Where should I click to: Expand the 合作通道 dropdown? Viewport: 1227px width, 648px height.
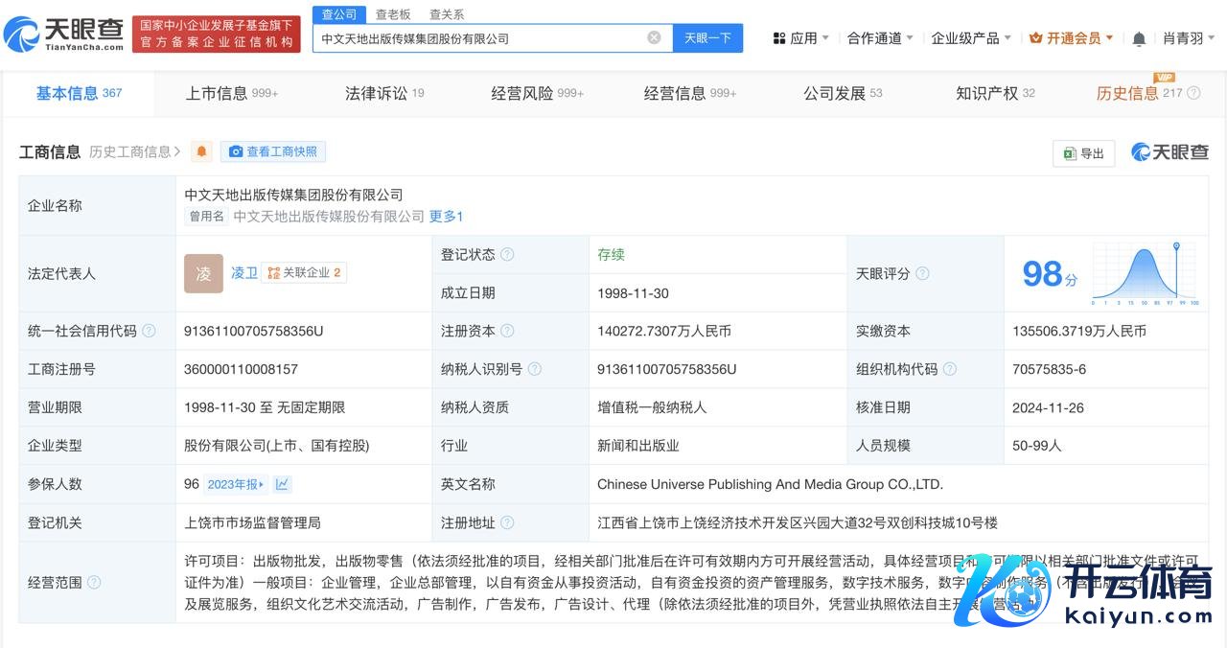point(880,38)
